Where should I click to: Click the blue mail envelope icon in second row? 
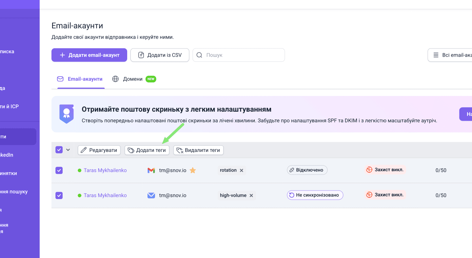tap(151, 195)
